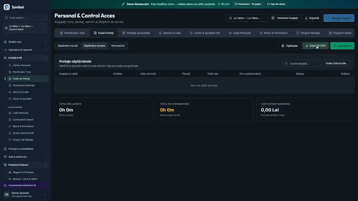Open Centru Personal icon in sidebar

10,65
